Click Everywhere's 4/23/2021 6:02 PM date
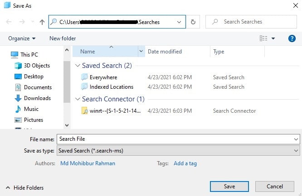Screen dimensions: 302x196 (170, 77)
